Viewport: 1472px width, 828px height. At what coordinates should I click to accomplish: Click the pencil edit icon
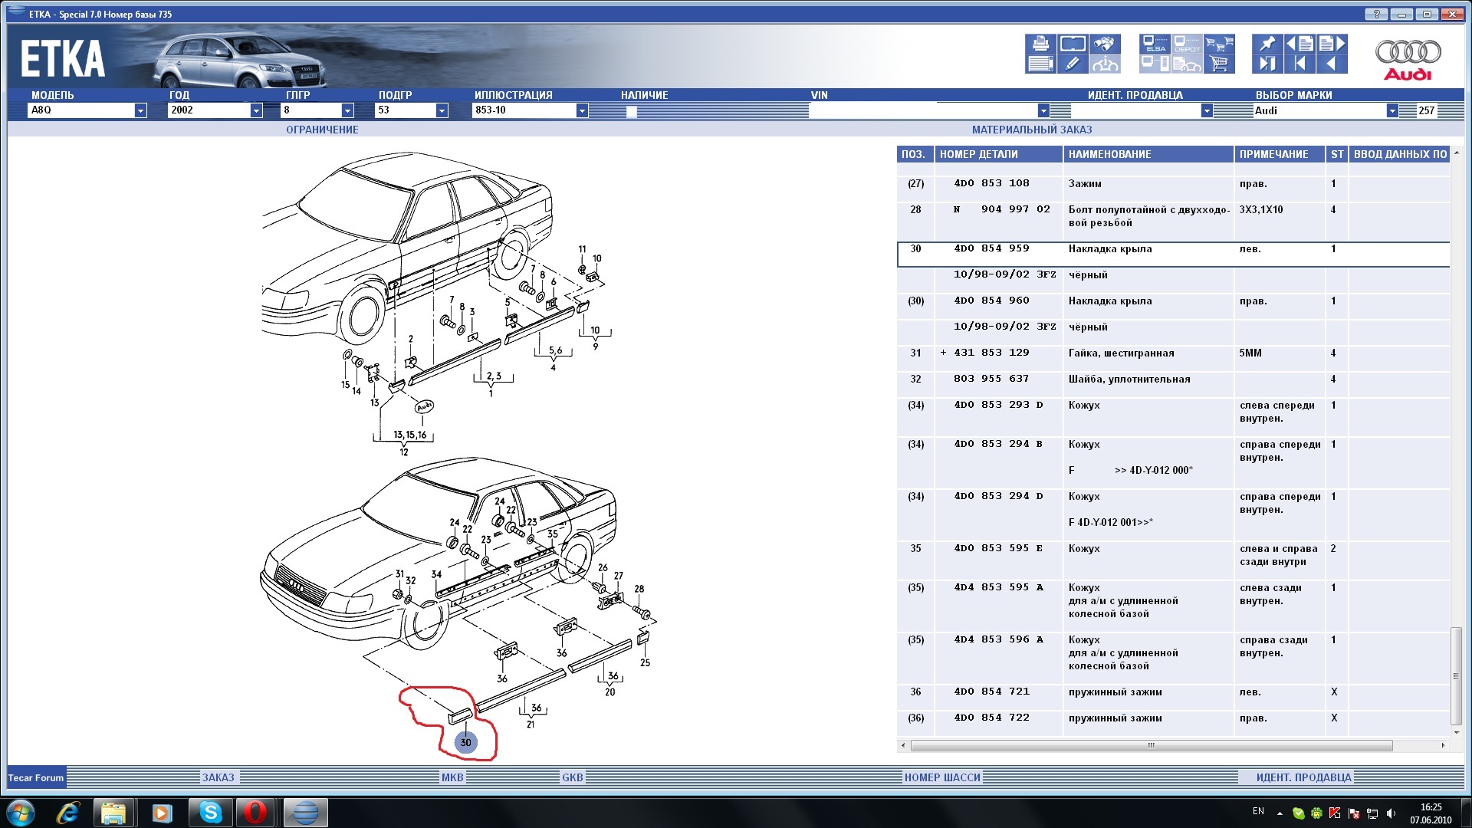pos(1073,64)
